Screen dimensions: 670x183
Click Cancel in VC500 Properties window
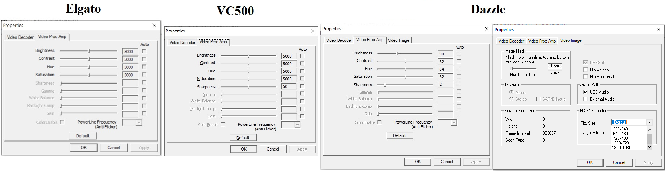pos(273,149)
